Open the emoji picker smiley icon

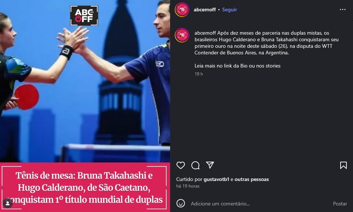coord(181,204)
